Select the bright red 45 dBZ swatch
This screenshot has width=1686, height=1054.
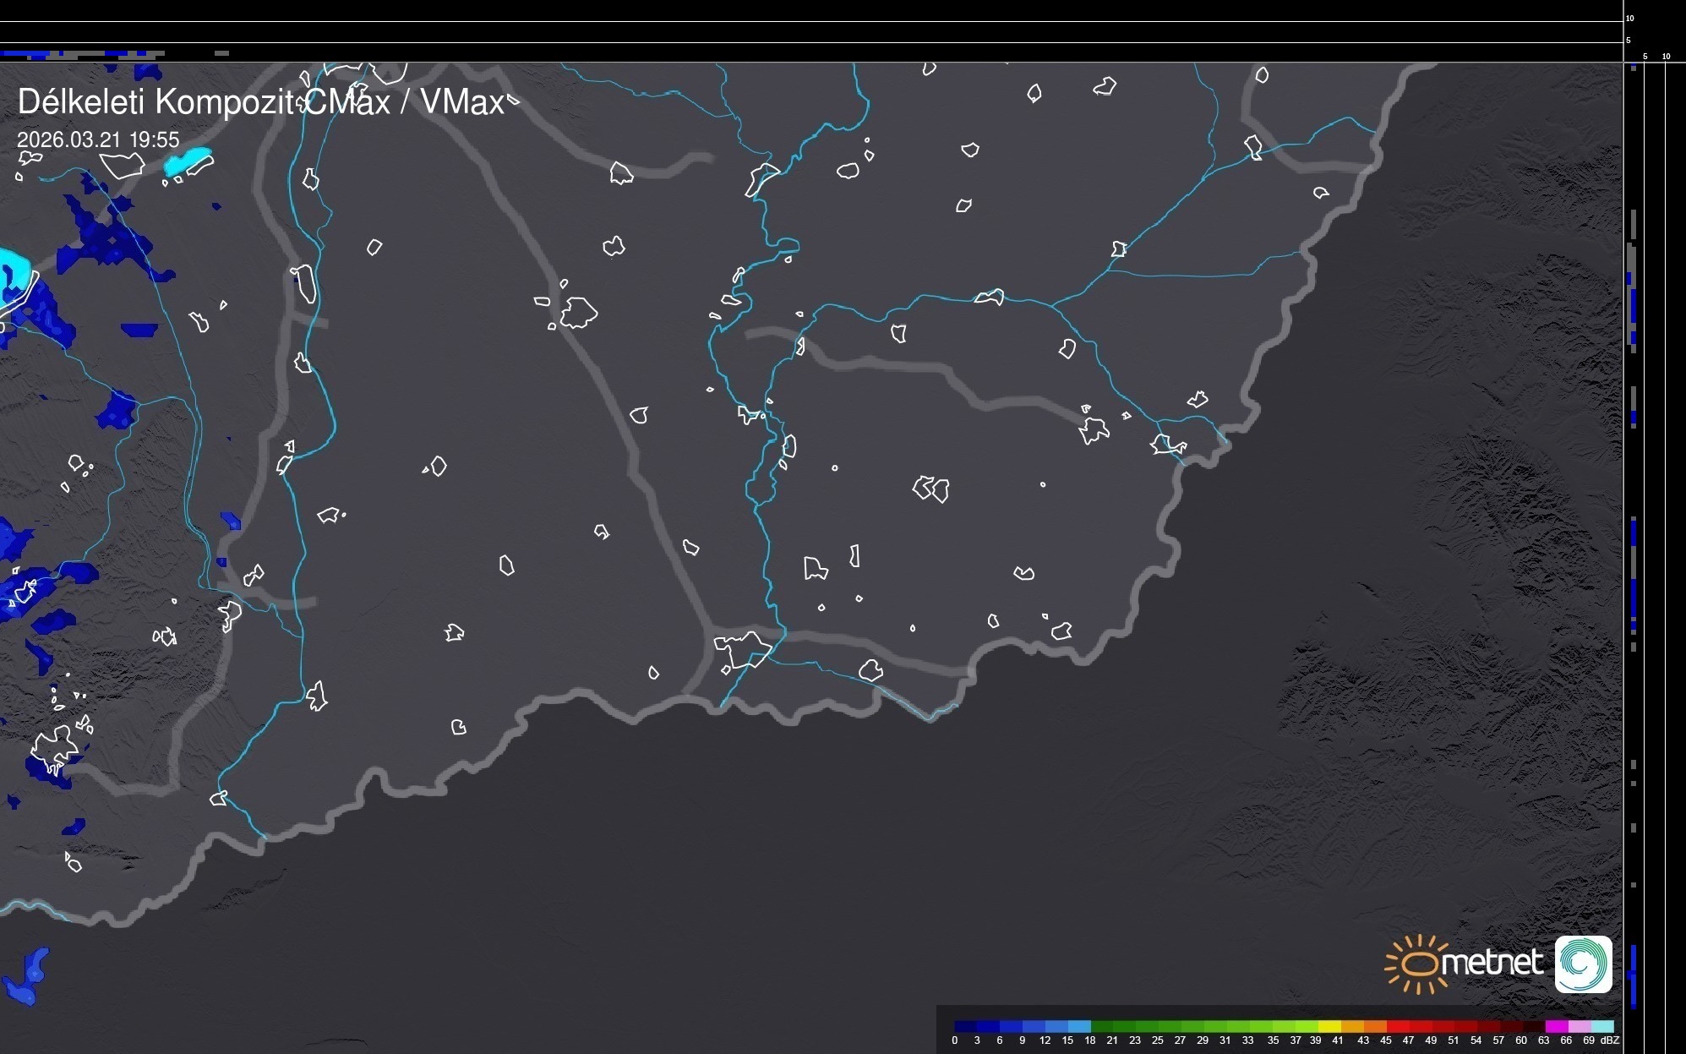click(x=1397, y=1027)
